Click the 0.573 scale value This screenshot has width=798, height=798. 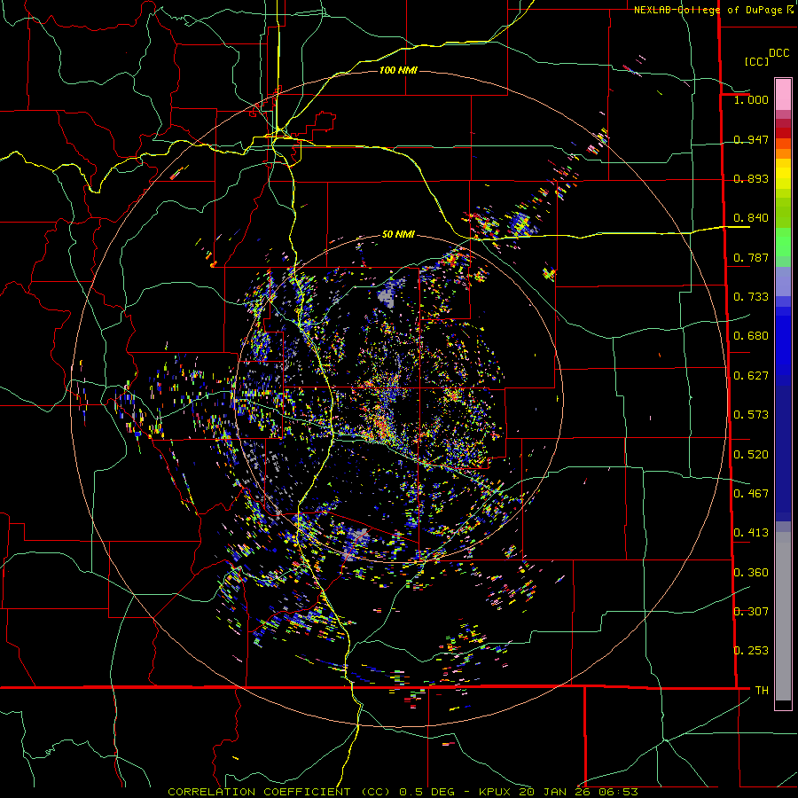[751, 415]
